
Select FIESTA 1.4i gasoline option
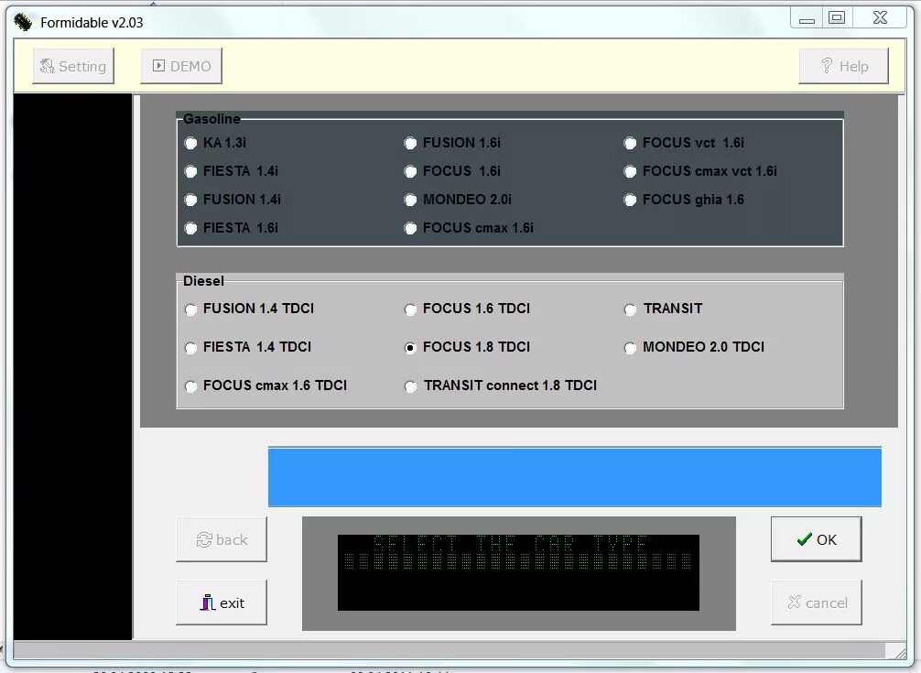point(191,171)
